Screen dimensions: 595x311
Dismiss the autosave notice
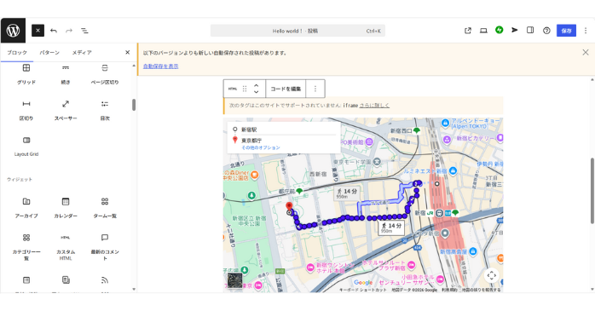tap(586, 52)
